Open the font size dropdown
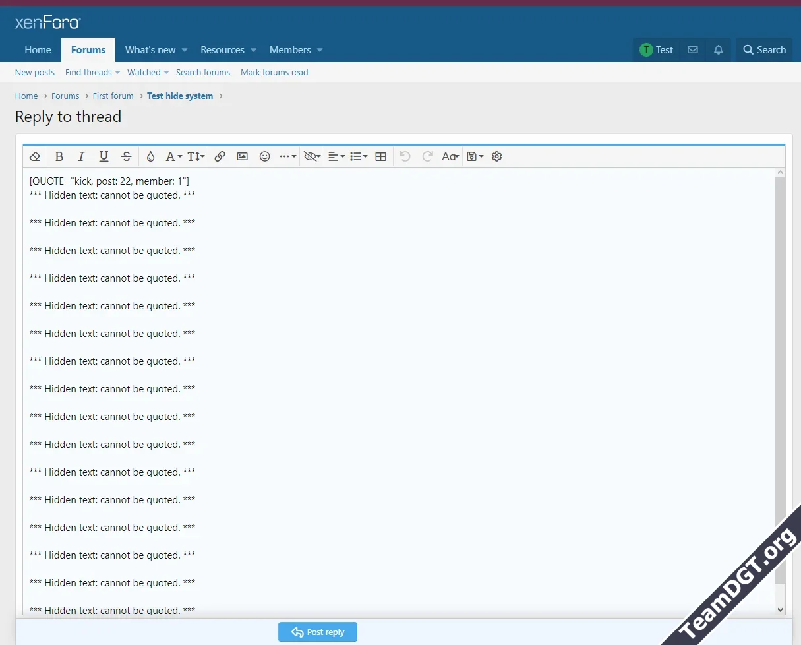 [x=195, y=156]
